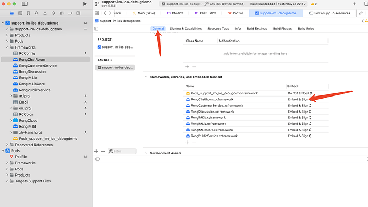The width and height of the screenshot is (368, 207).
Task: Toggle the debug area icon below editor
Action: [98, 159]
